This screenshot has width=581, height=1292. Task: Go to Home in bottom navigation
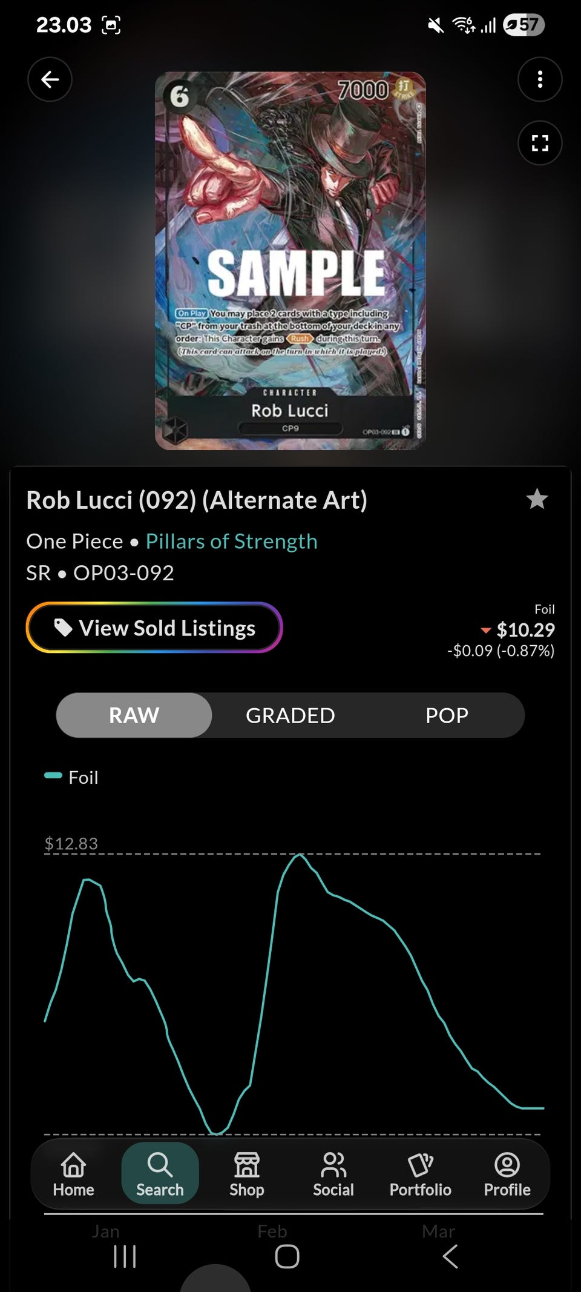(73, 1174)
